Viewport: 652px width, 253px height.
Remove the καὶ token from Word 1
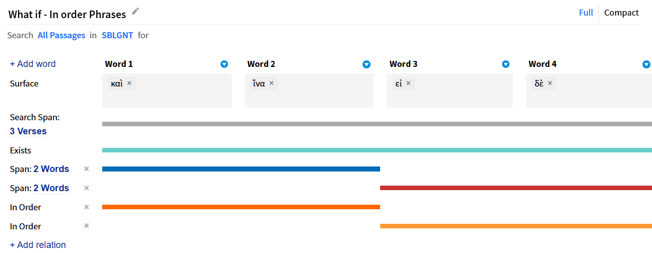point(129,83)
